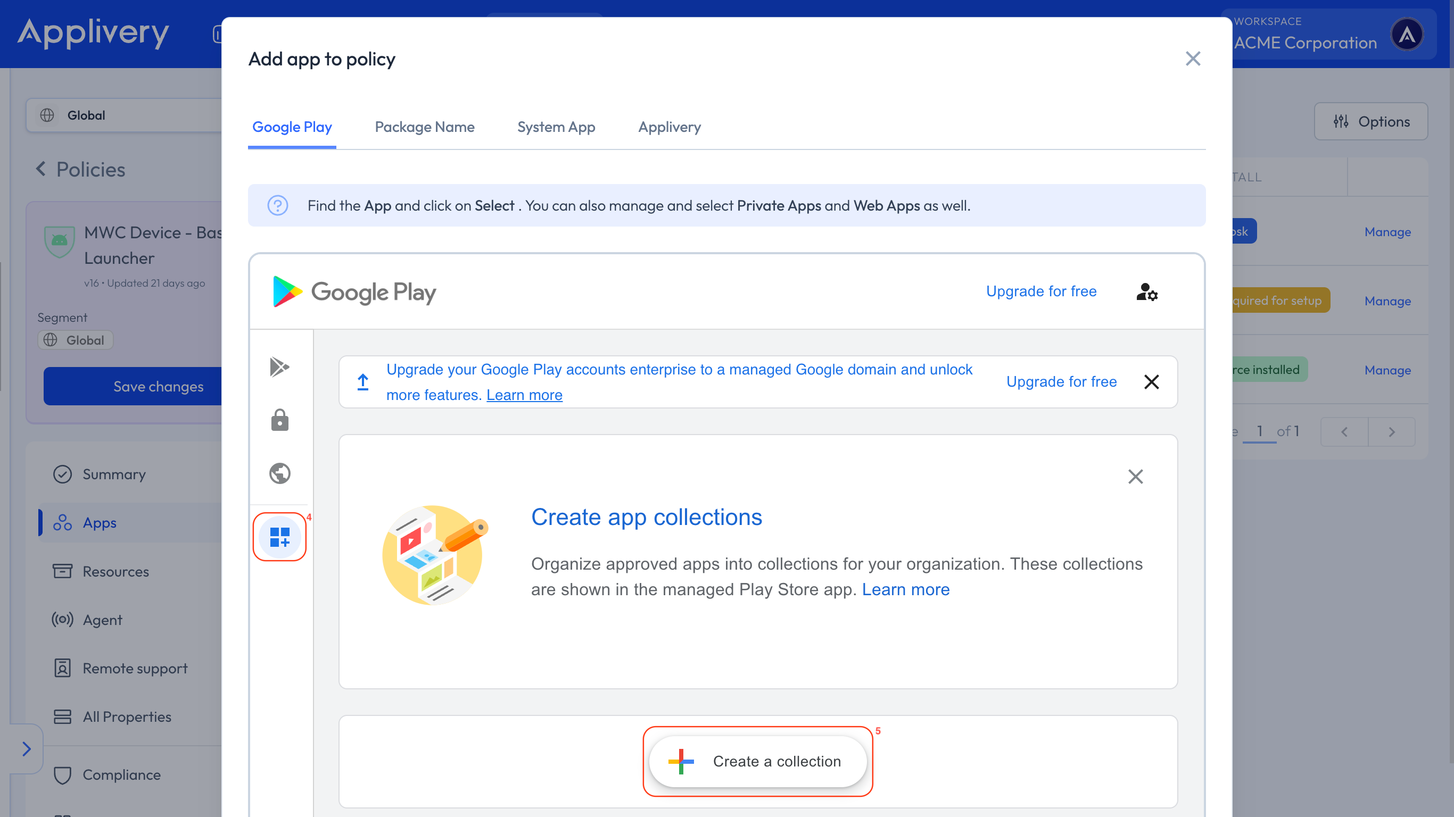Switch to the System App tab
This screenshot has width=1454, height=817.
pyautogui.click(x=556, y=127)
